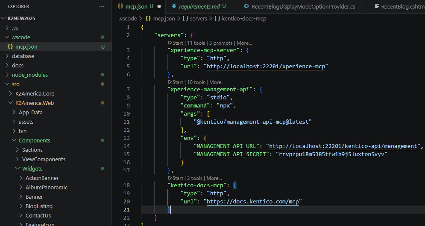The image size is (425, 226).
Task: Click 2 tools code lens link
Action: click(195, 178)
